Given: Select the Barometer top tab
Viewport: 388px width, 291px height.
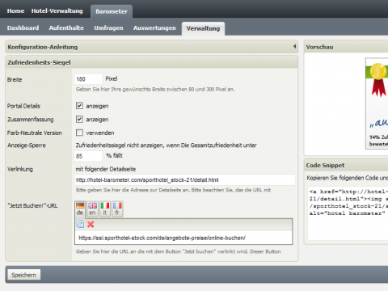Looking at the screenshot, I should [x=112, y=11].
